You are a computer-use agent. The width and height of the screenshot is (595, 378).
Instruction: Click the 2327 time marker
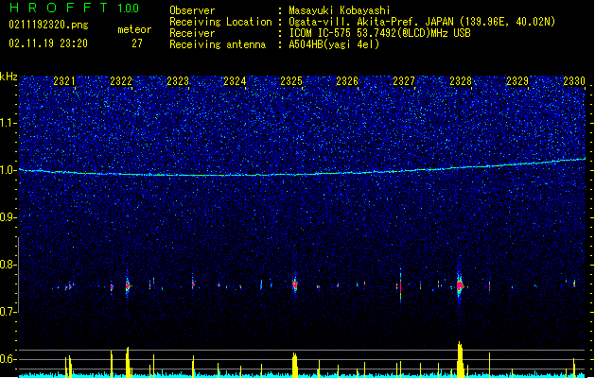[x=404, y=81]
